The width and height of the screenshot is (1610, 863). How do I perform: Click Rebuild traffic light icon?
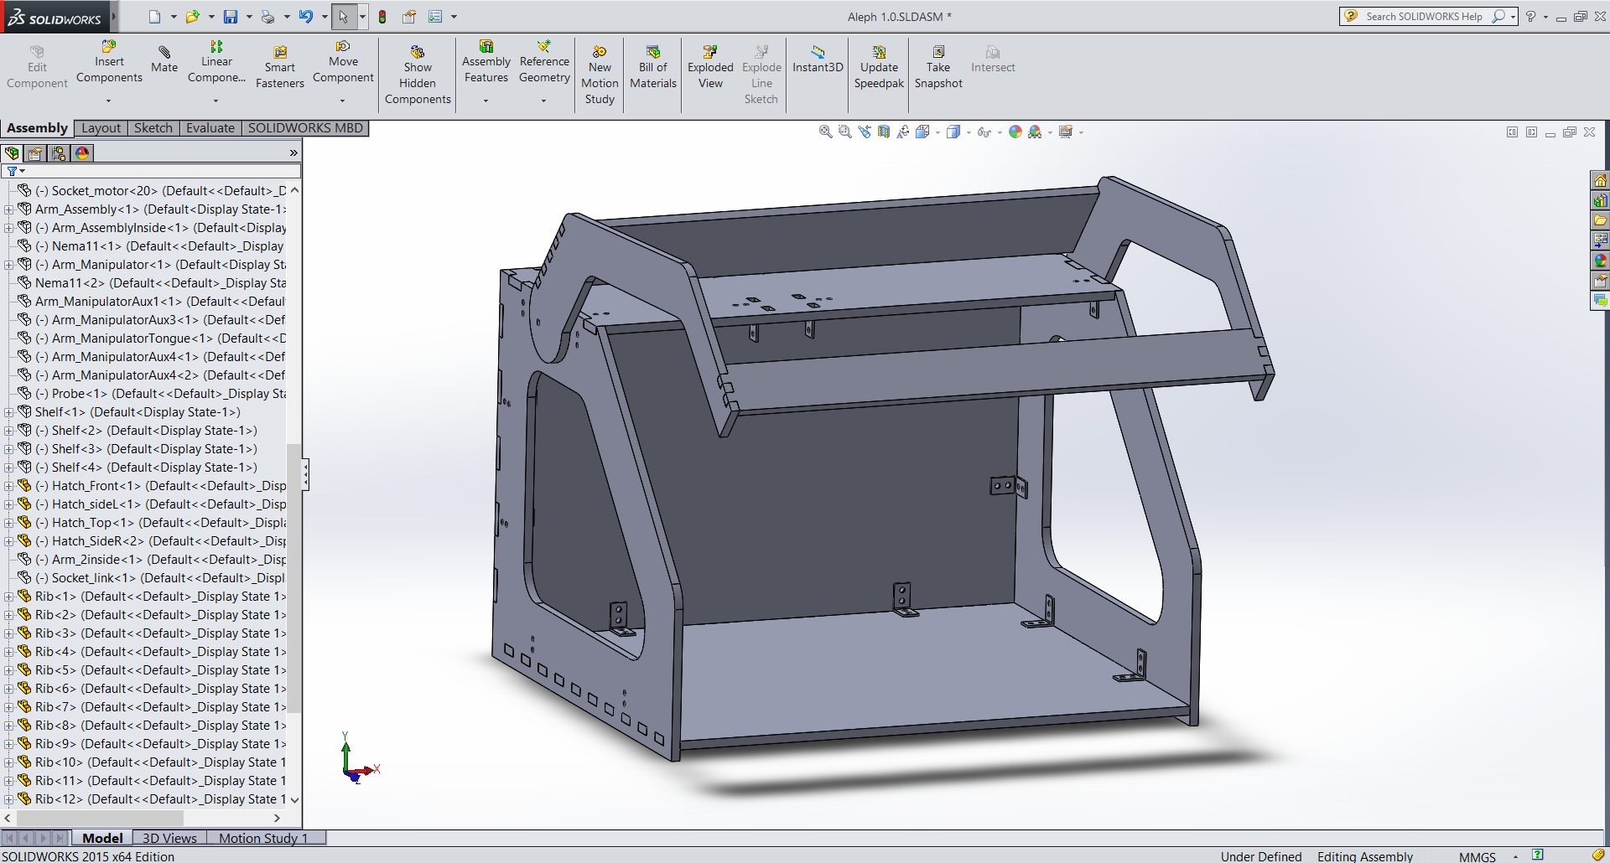click(x=382, y=16)
